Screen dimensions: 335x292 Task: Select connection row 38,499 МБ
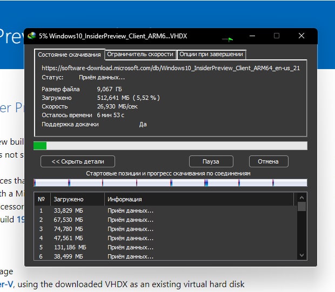pyautogui.click(x=166, y=256)
